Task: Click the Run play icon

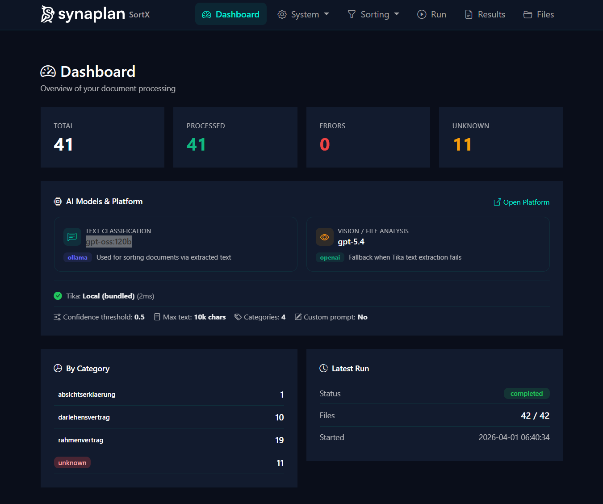Action: point(421,14)
